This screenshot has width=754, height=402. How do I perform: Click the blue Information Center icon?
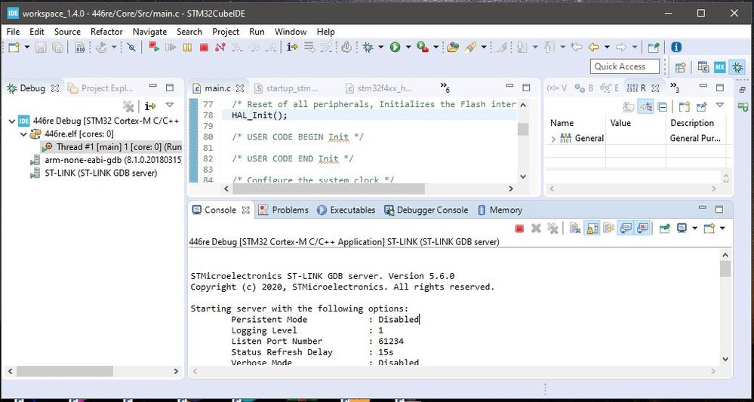tap(676, 47)
